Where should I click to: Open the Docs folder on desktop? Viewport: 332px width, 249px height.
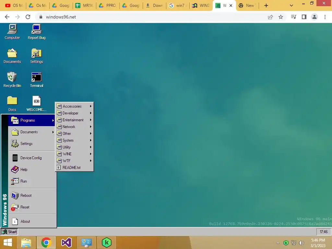[x=12, y=104]
